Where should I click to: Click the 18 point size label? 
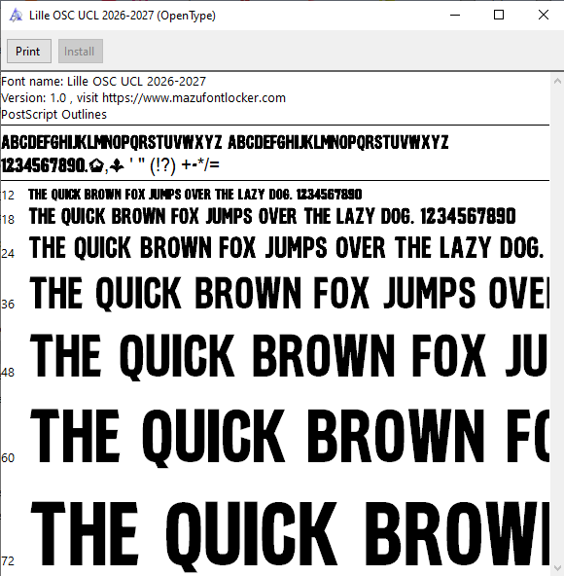coord(8,220)
